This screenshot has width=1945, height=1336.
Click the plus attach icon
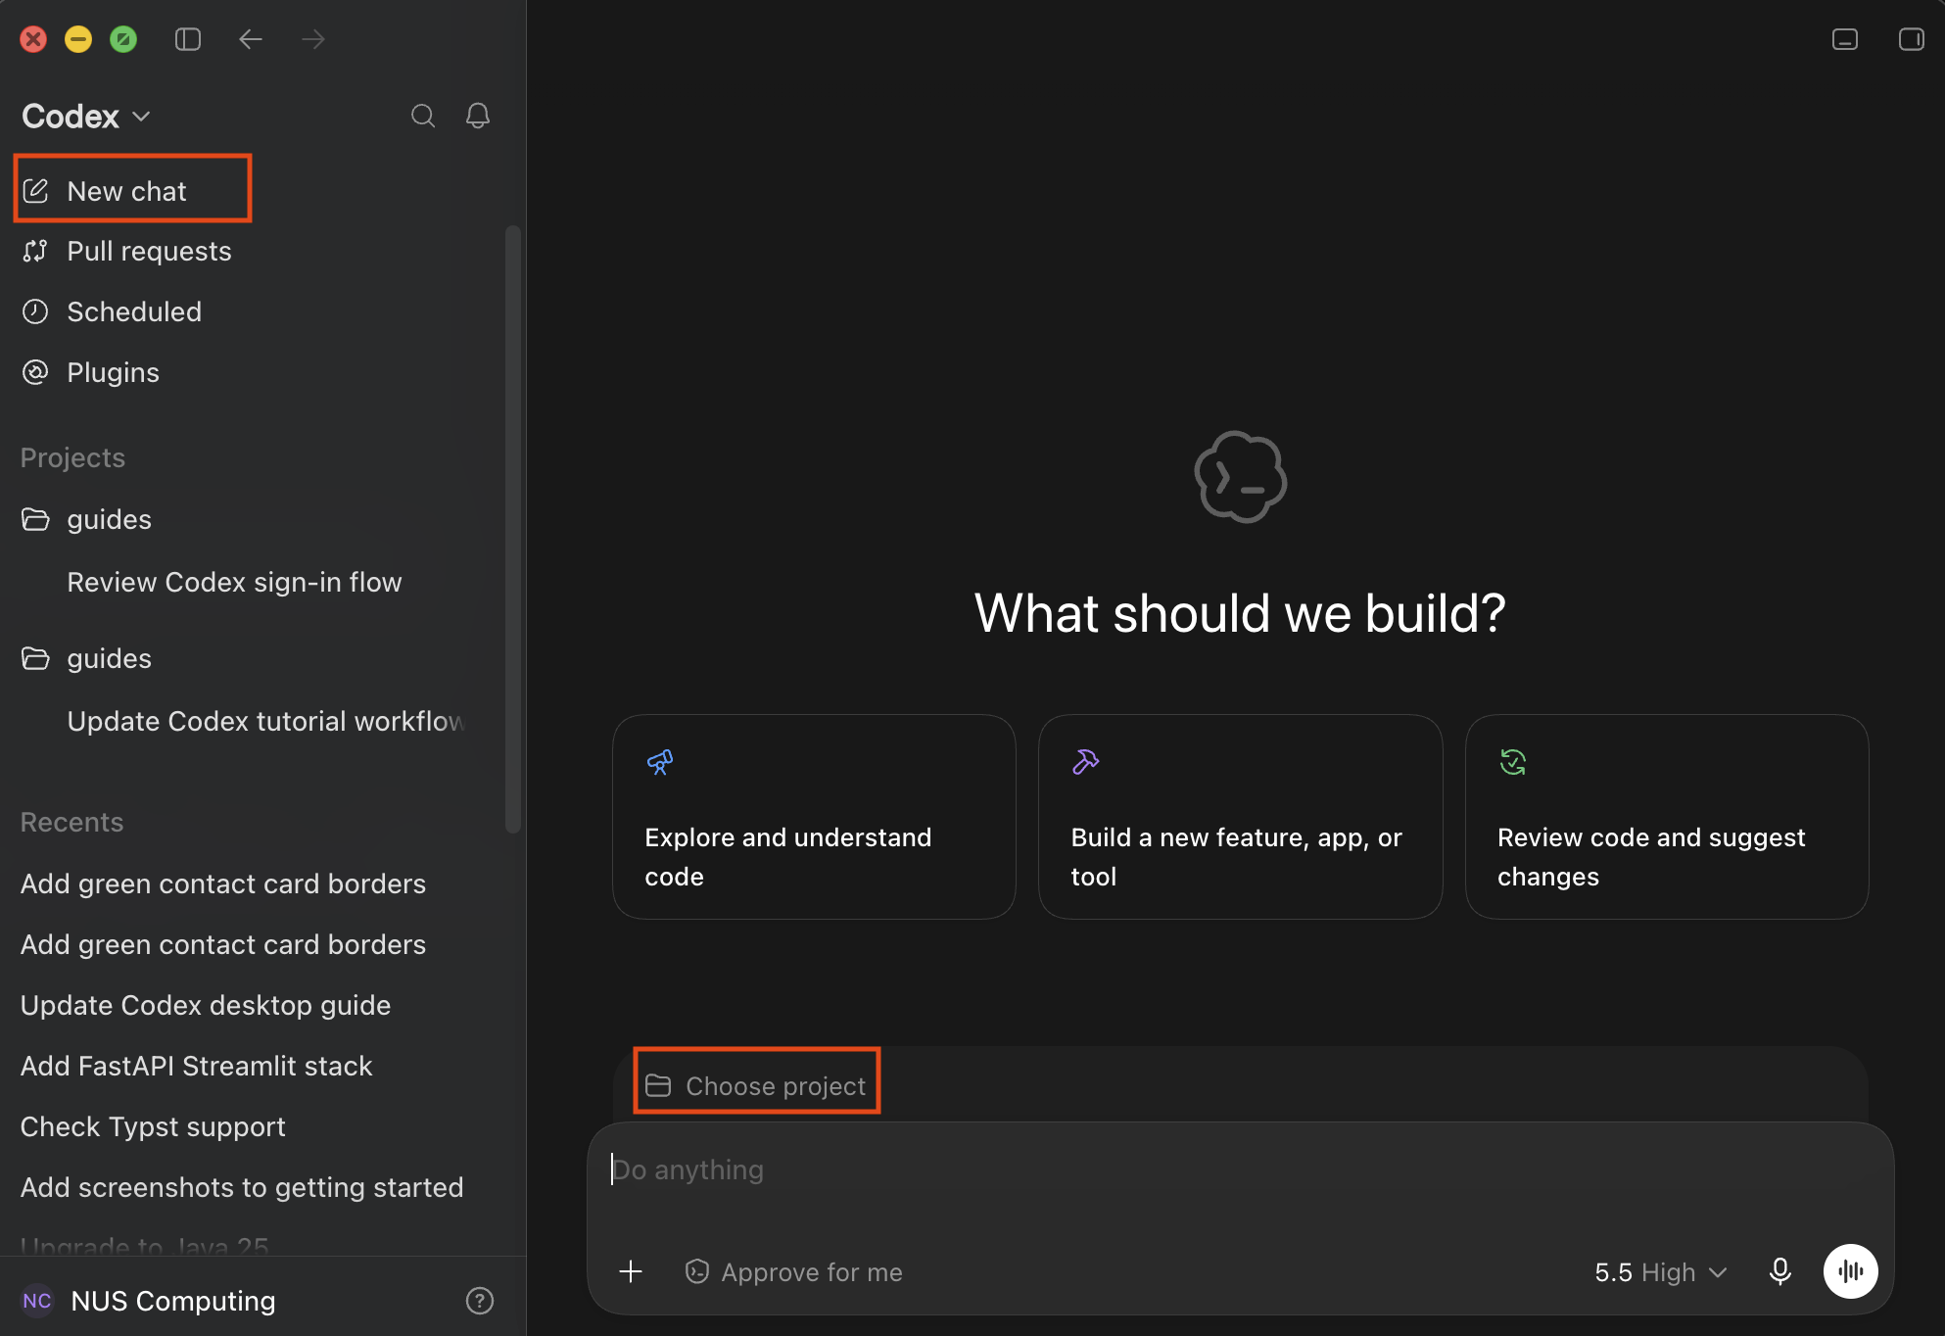click(631, 1271)
